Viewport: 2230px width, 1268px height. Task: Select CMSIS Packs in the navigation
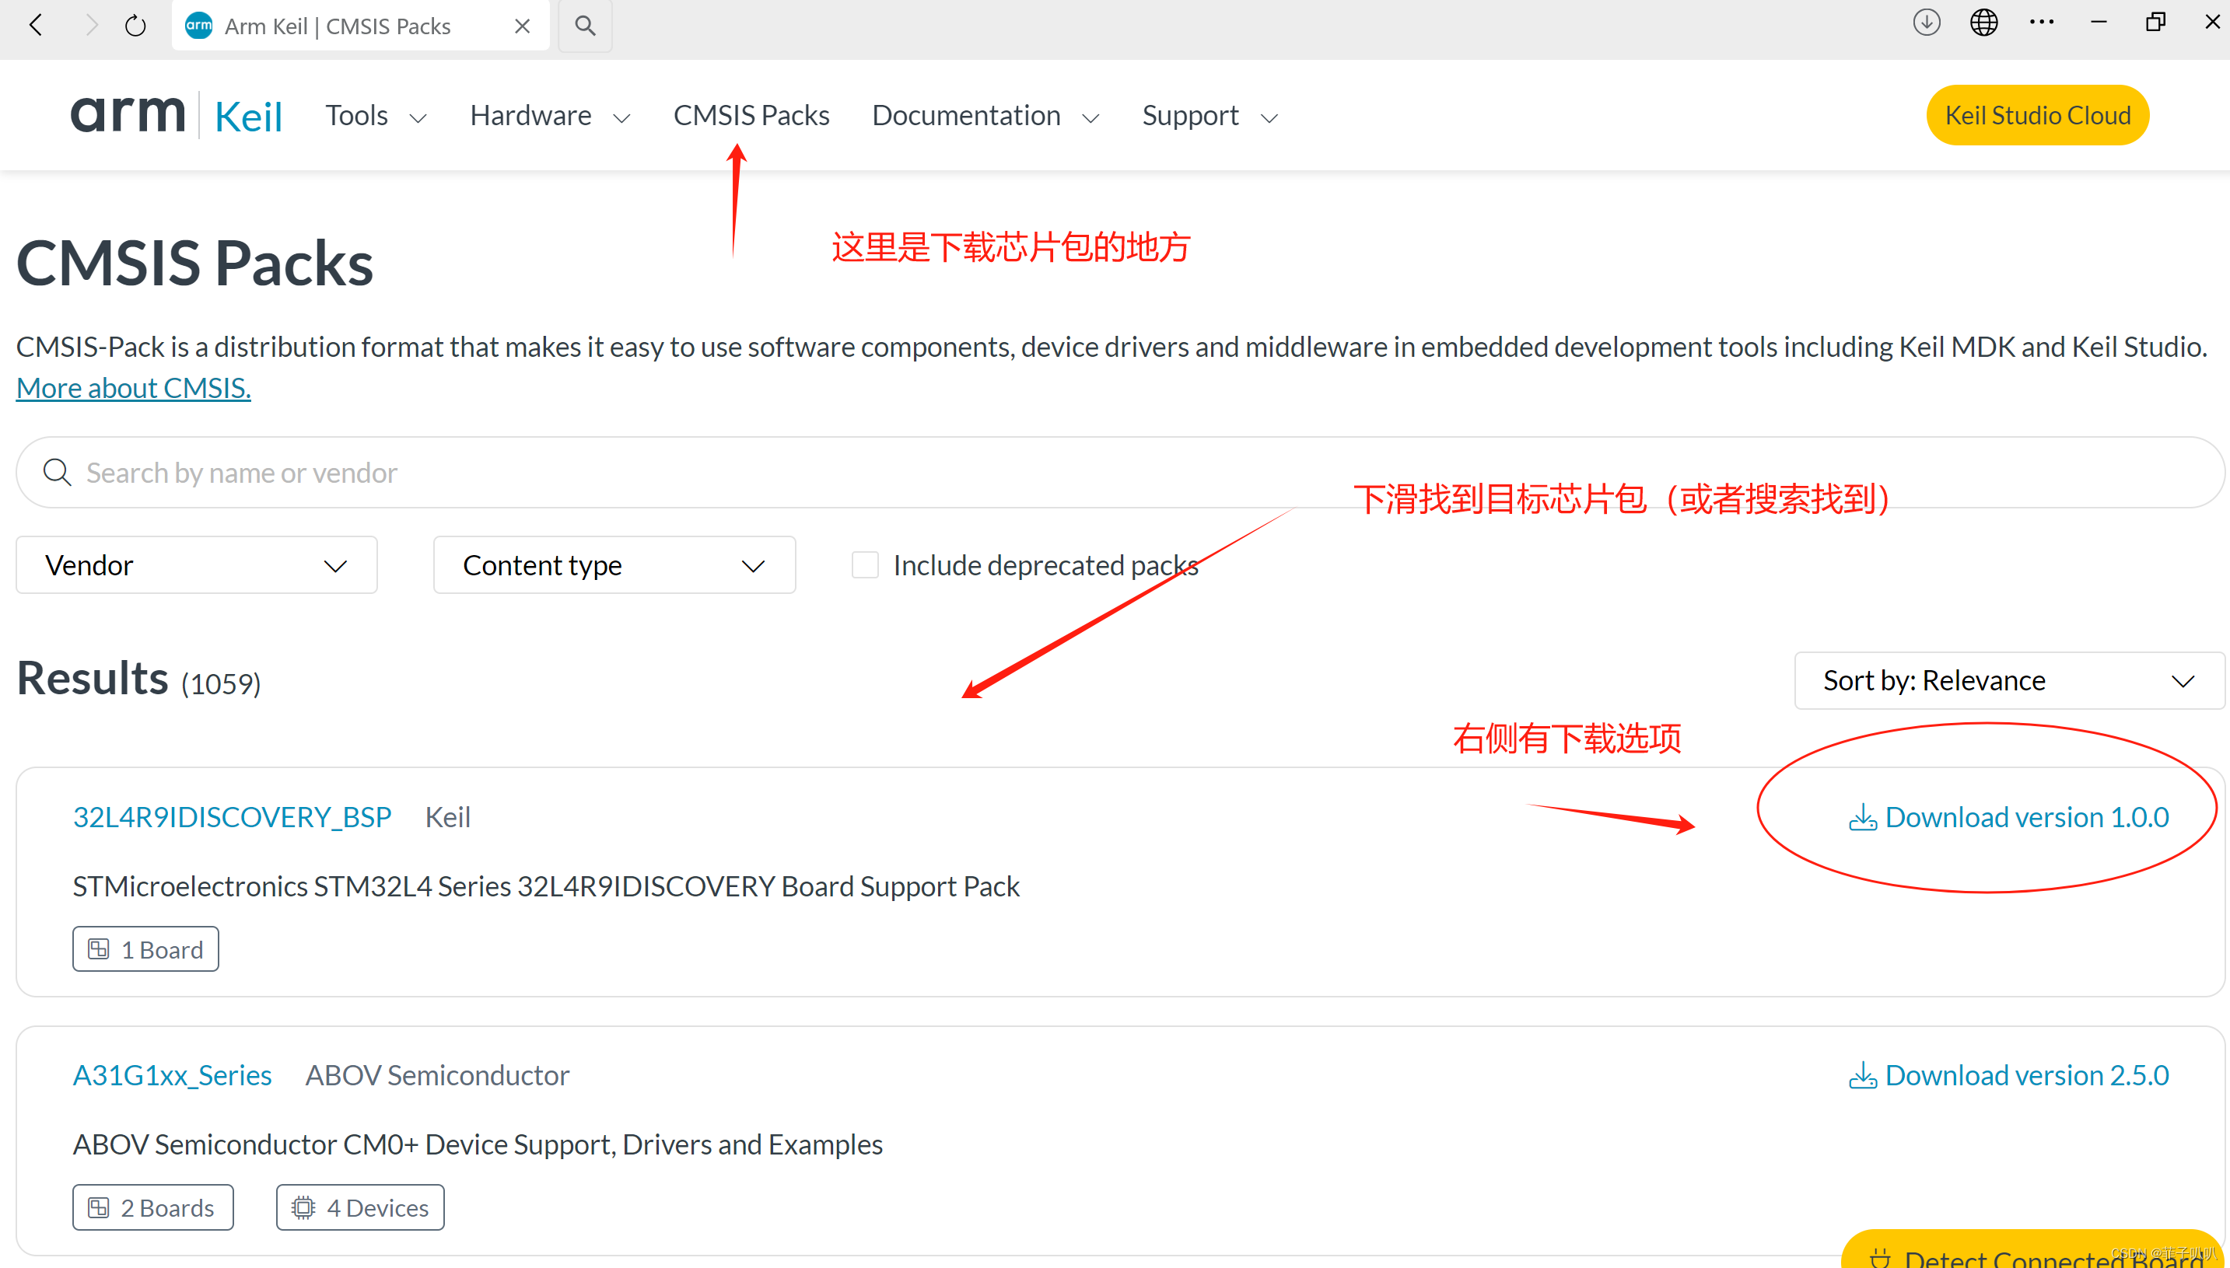pyautogui.click(x=751, y=116)
